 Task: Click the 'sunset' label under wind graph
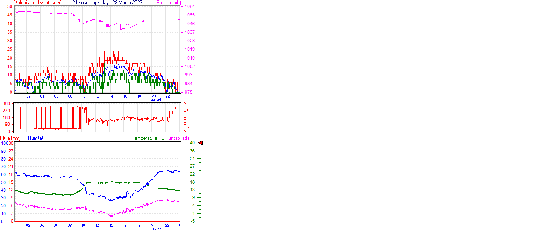click(155, 100)
